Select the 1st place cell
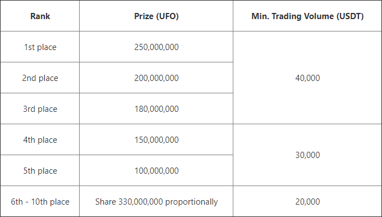The height and width of the screenshot is (217, 382). coord(40,47)
